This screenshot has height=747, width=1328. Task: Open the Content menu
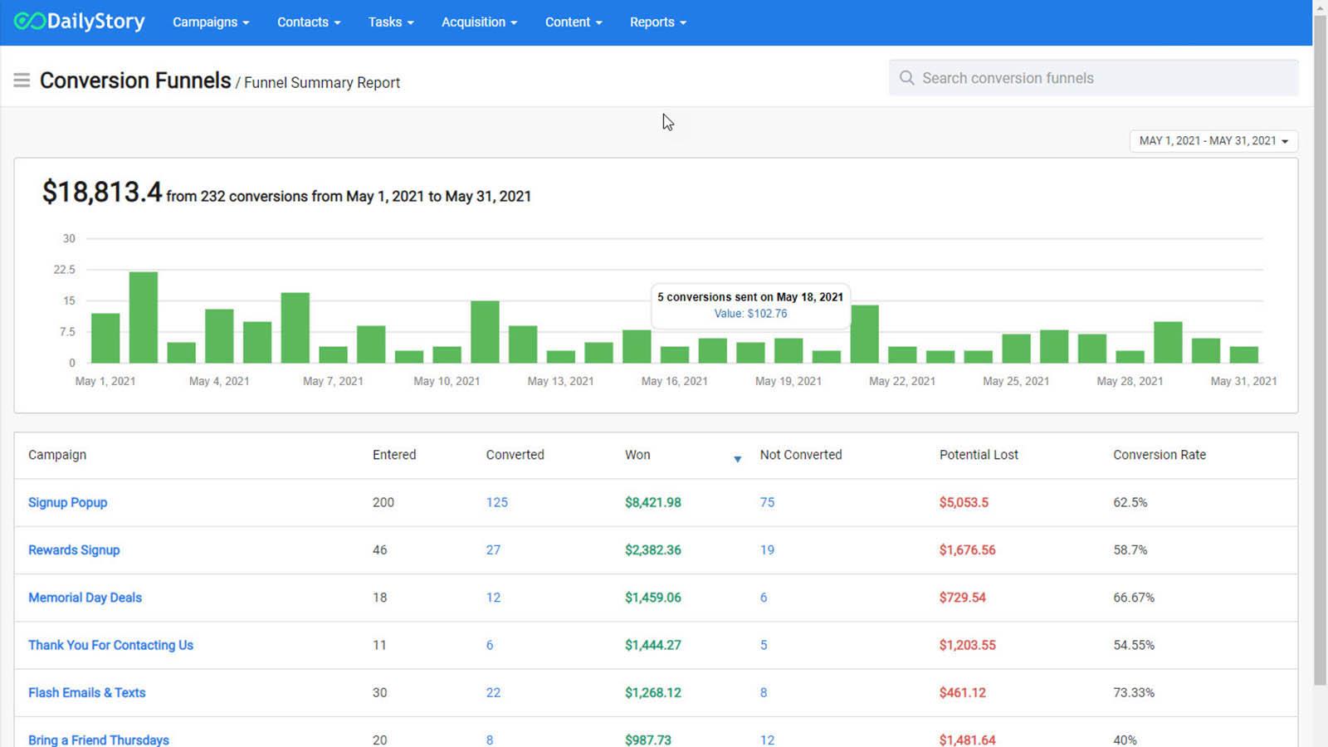[x=573, y=22]
